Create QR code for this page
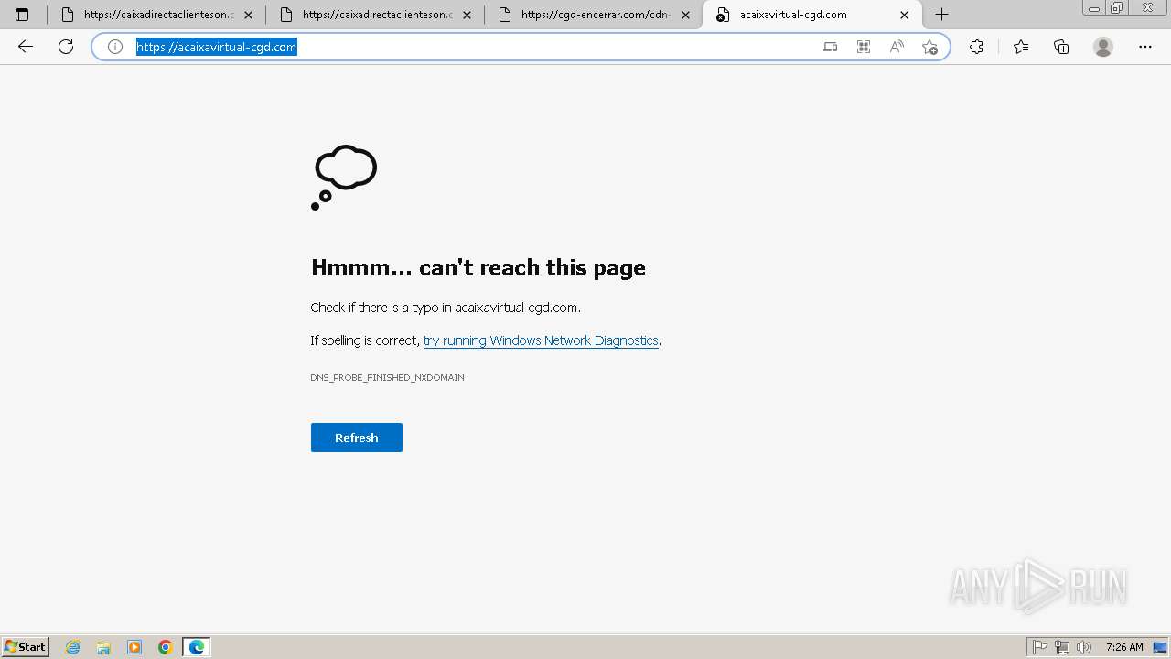This screenshot has width=1171, height=659. coord(863,47)
